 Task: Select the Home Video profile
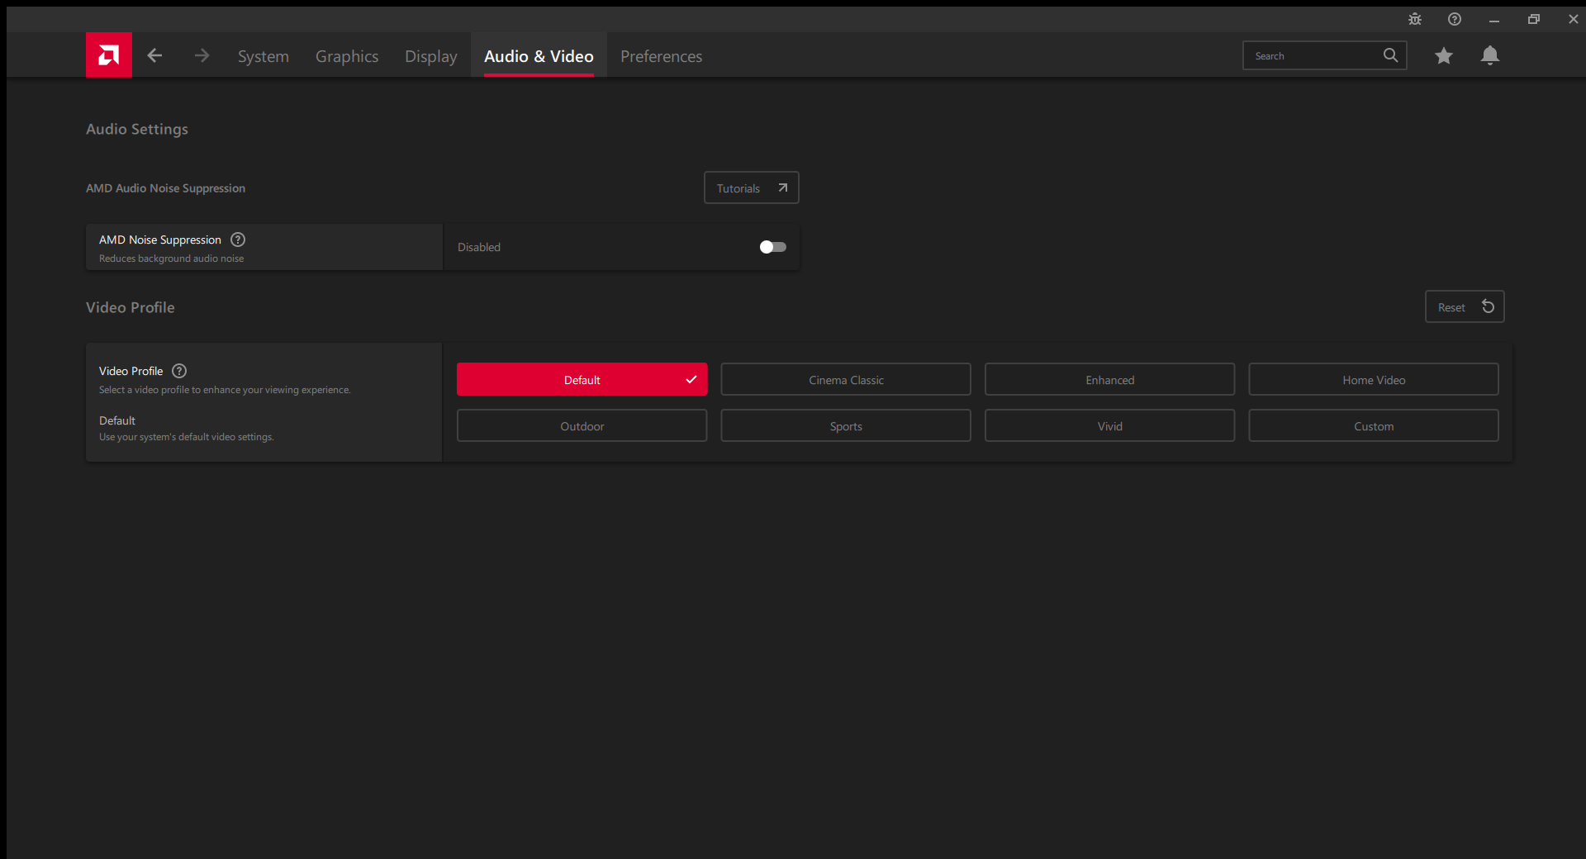point(1374,379)
